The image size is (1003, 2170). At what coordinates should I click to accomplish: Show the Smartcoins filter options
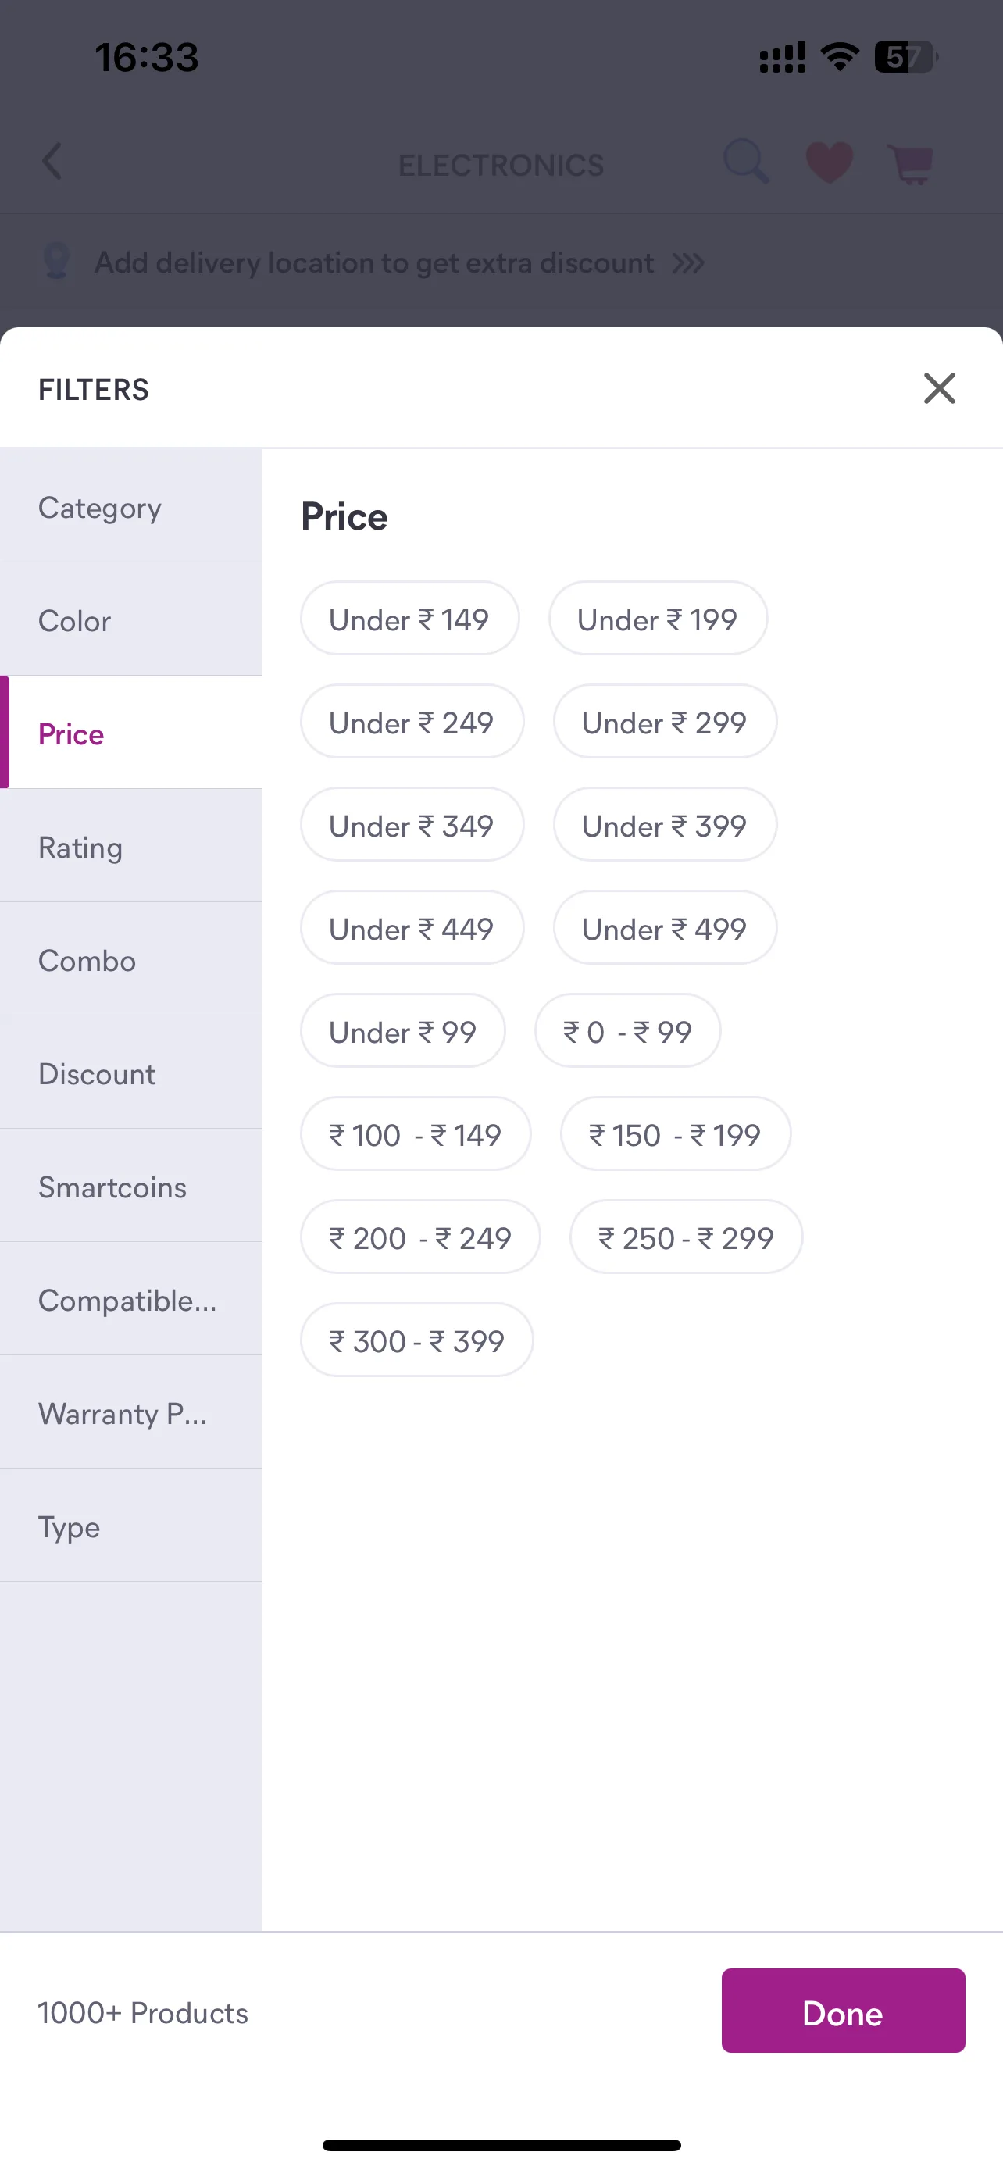coord(131,1185)
